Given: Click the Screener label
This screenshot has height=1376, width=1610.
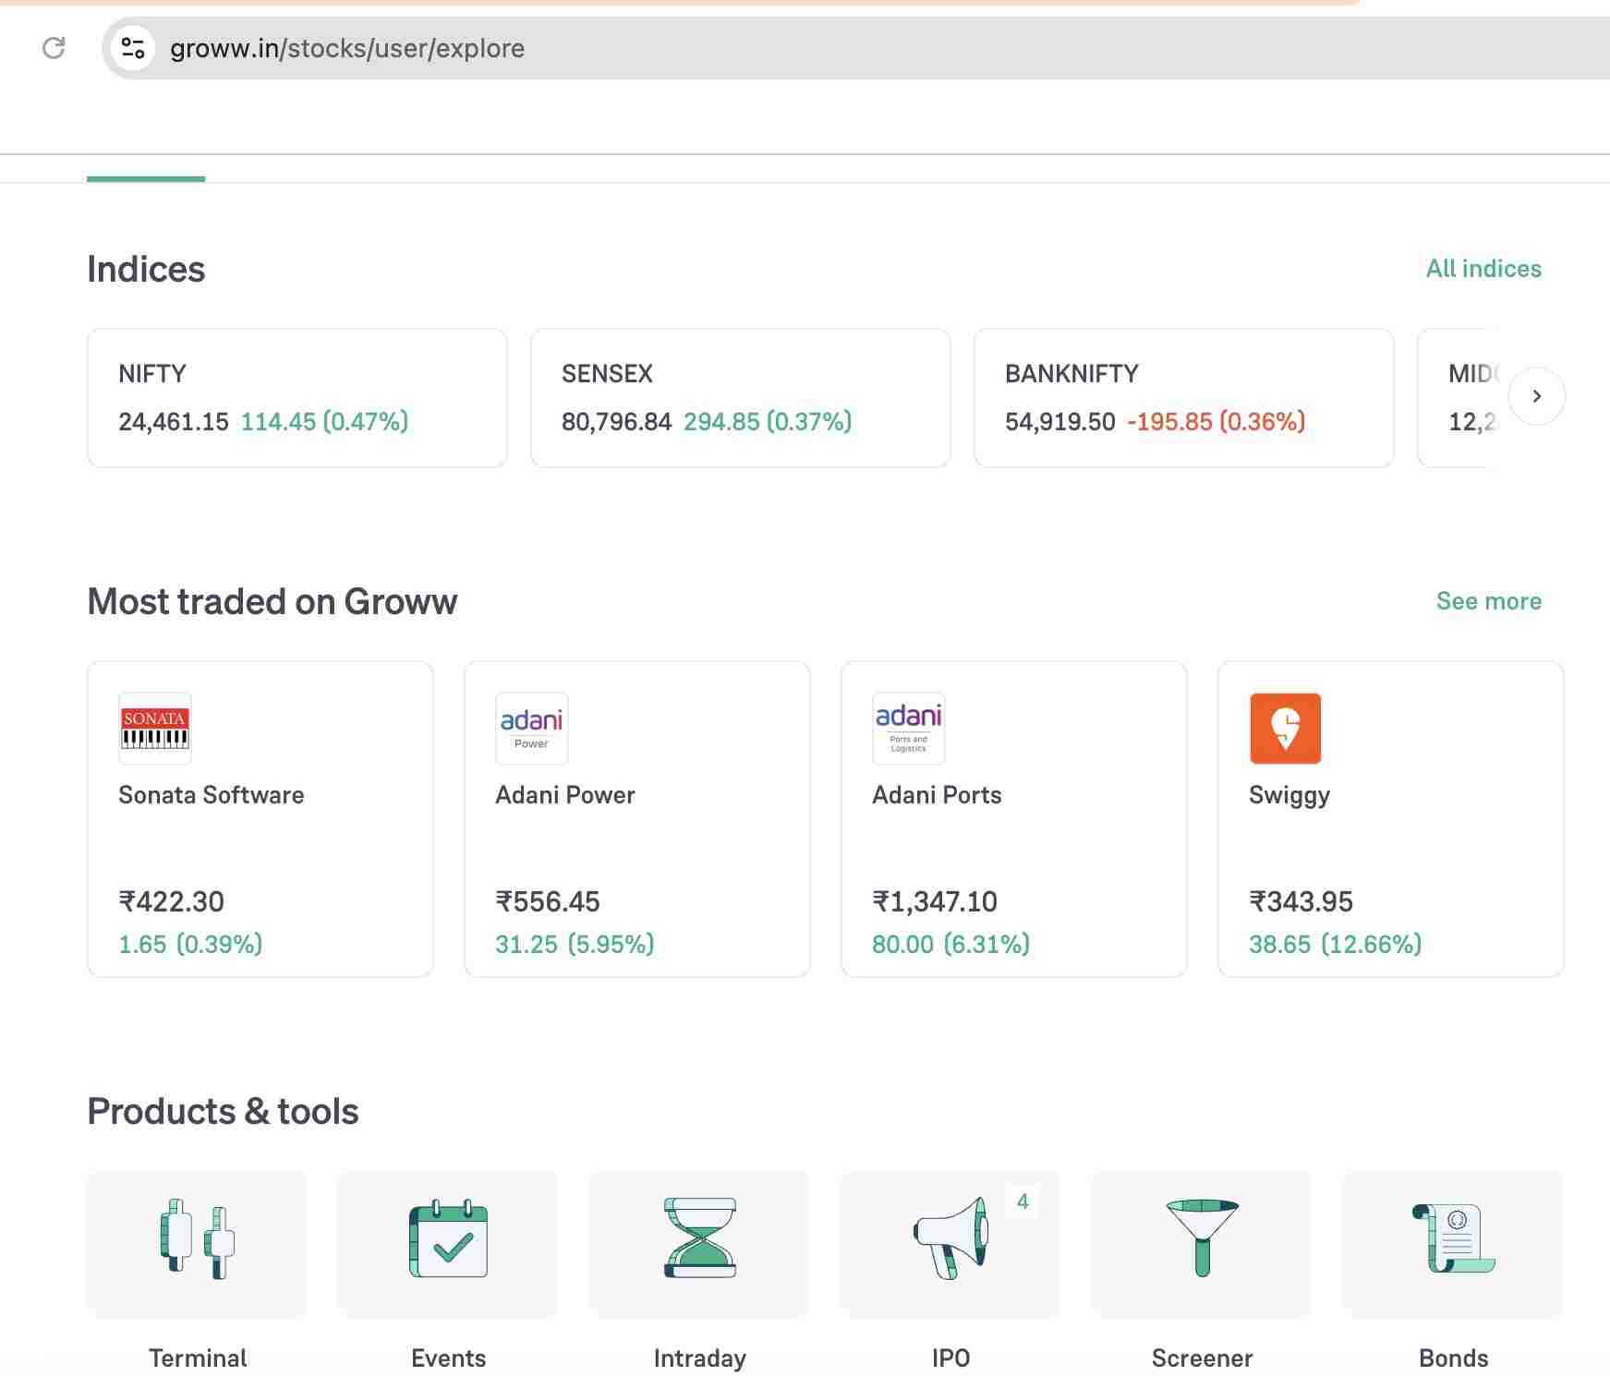Looking at the screenshot, I should tap(1202, 1358).
